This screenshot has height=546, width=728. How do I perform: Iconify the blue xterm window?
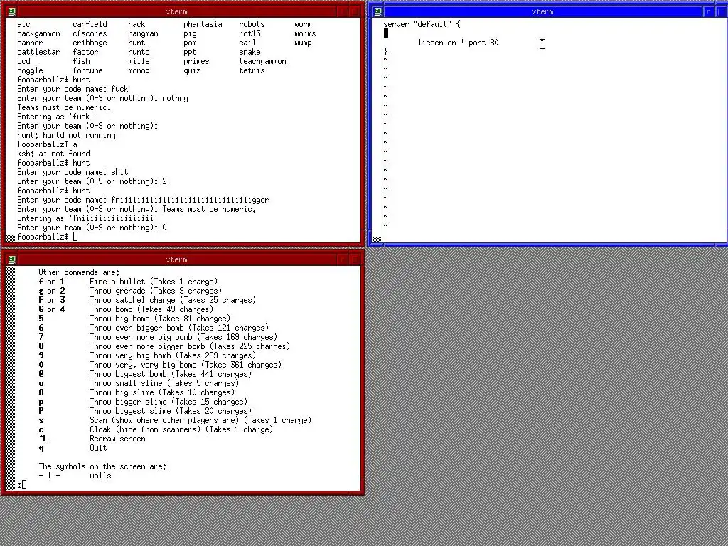point(709,11)
